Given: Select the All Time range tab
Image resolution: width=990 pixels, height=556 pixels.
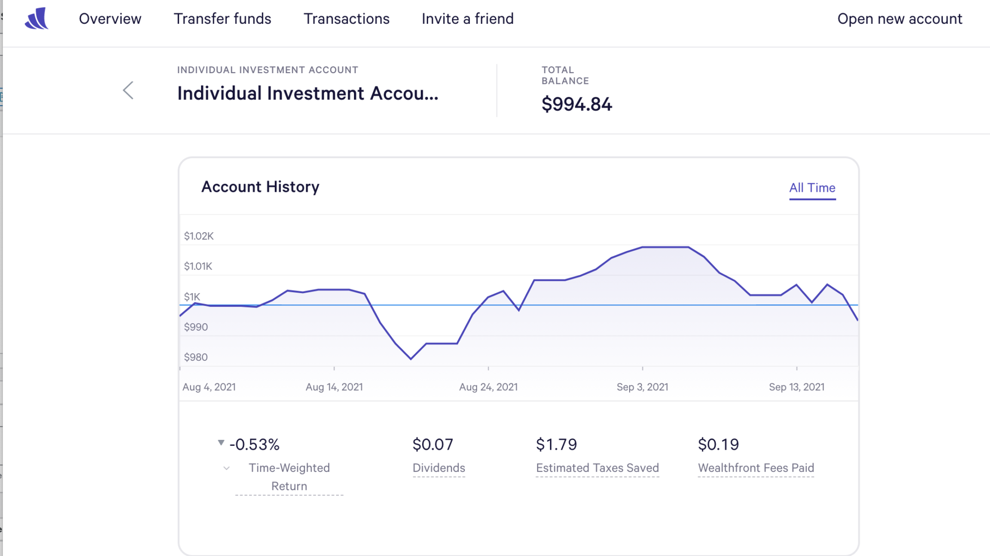Looking at the screenshot, I should tap(812, 188).
